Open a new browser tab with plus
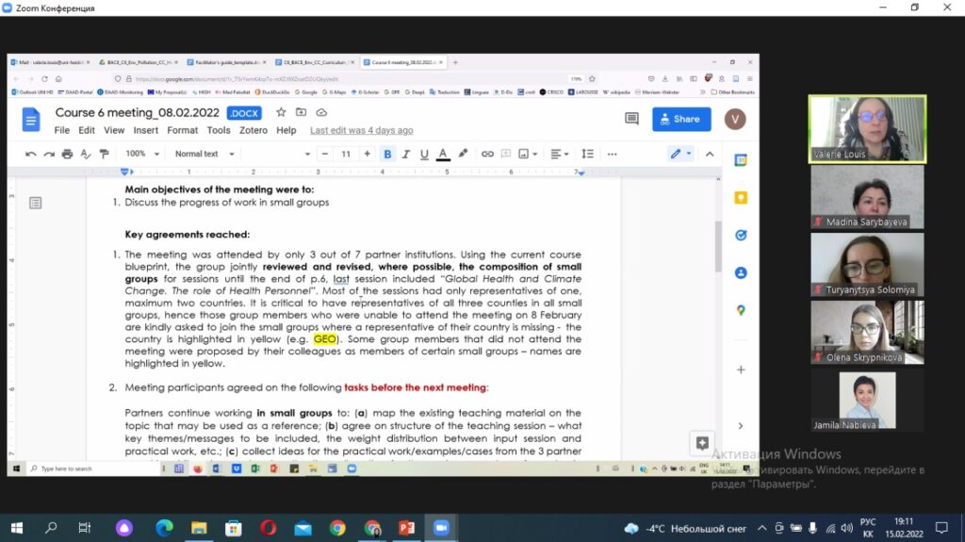Screen dimensions: 965x542 pyautogui.click(x=455, y=62)
